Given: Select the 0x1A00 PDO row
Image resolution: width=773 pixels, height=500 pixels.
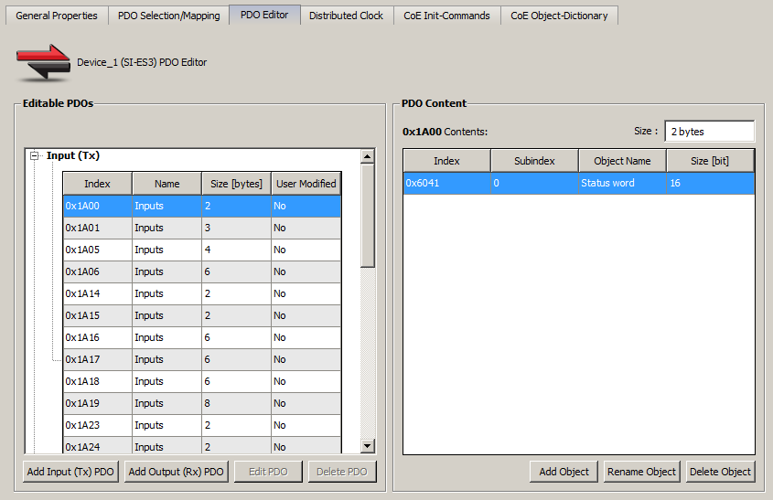Looking at the screenshot, I should [x=202, y=206].
